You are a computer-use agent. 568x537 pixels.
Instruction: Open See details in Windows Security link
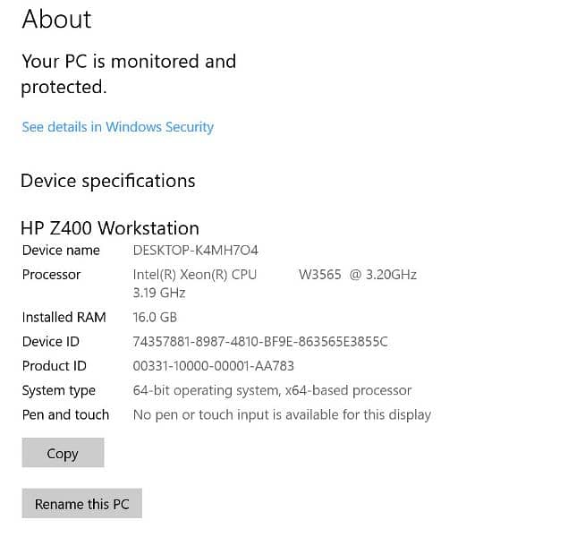pos(118,127)
